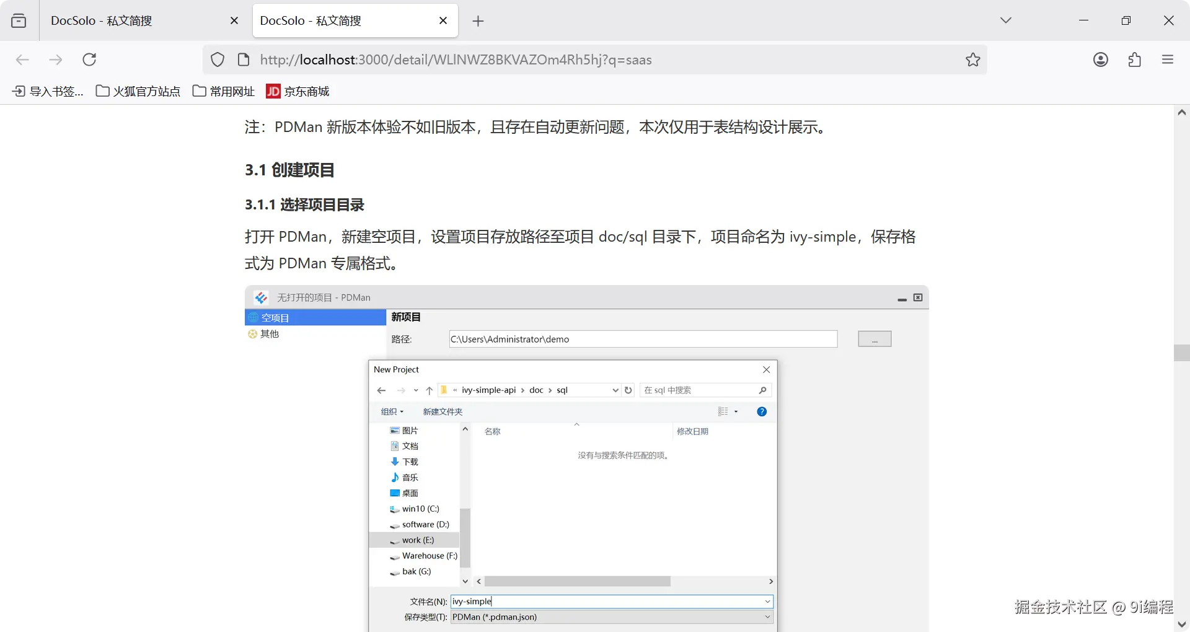Expand the address path history dropdown
Screen dimensions: 1190x632
(615, 390)
